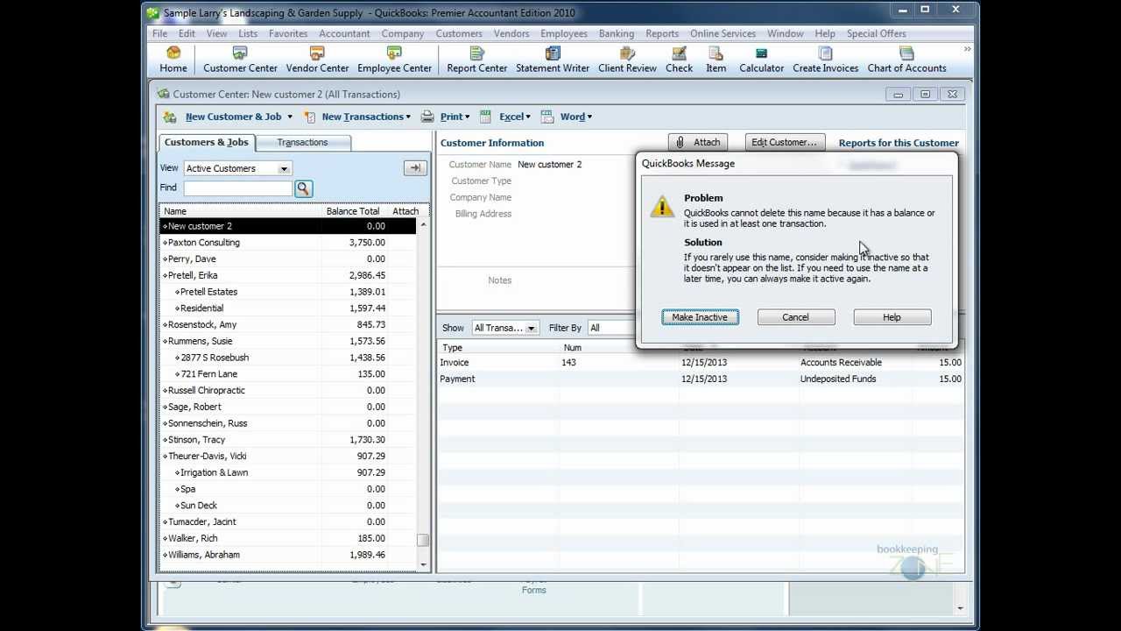
Task: Select Rosenstock, Amy customer
Action: pos(288,324)
